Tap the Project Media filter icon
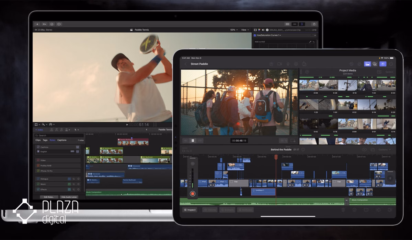Image resolution: width=412 pixels, height=240 pixels. [307, 72]
